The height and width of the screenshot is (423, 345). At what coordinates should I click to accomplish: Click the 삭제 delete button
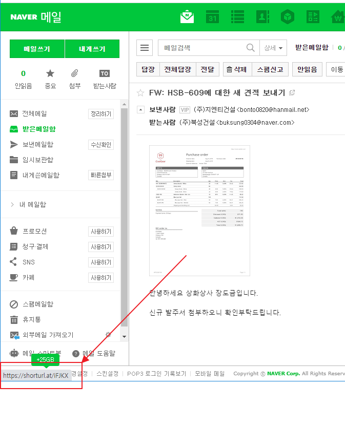(237, 70)
